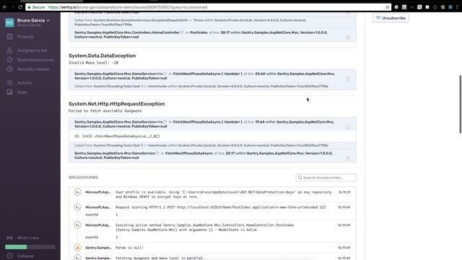Open Stats in the sidebar
462x260 pixels.
(x=22, y=92)
